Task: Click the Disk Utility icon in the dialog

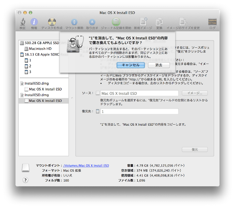Action: (75, 44)
